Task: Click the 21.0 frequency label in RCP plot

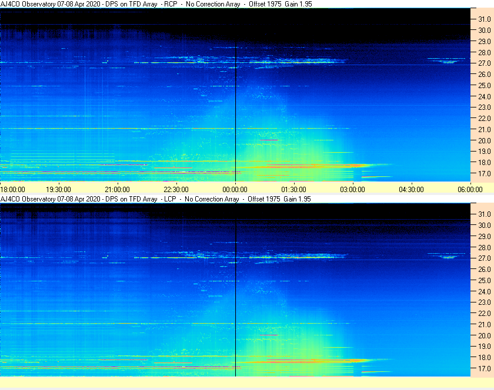Action: 485,129
